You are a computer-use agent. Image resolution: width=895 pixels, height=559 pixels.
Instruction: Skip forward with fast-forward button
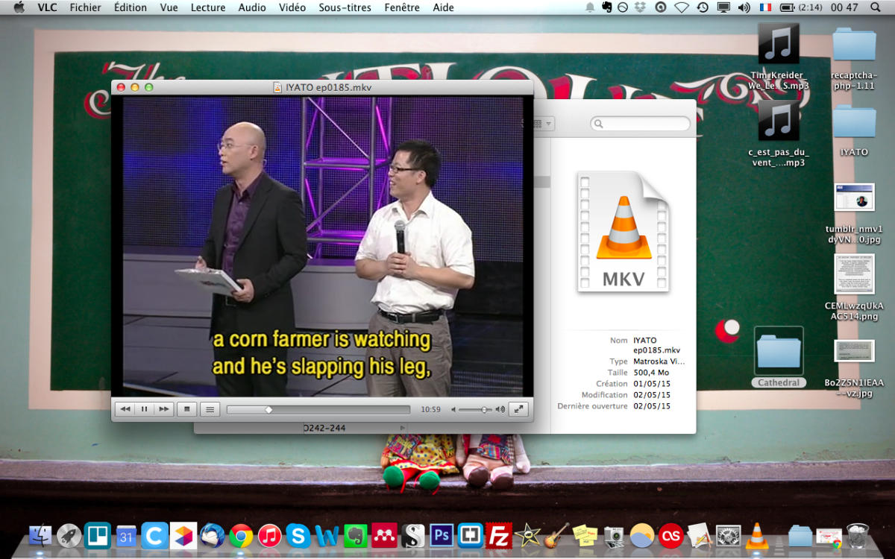click(x=164, y=409)
